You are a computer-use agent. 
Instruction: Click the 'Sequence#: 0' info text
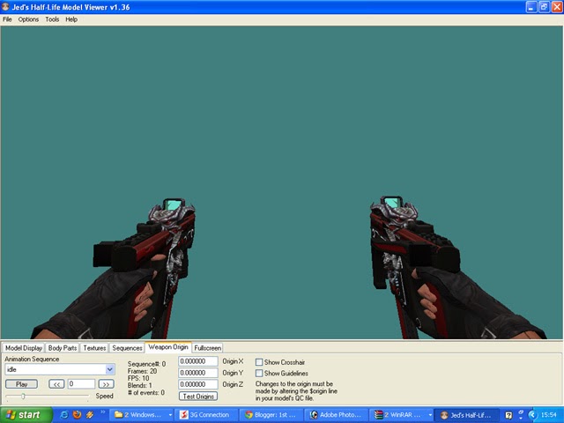[146, 364]
